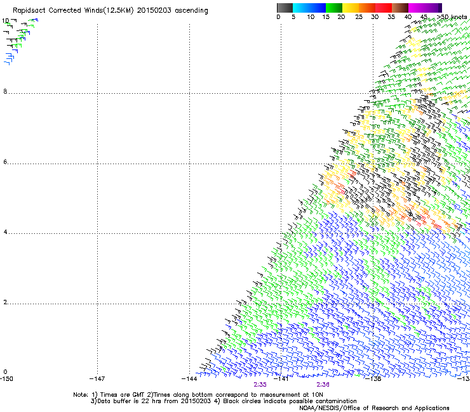Click the orange 25-30 knots color swatch
The height and width of the screenshot is (412, 470).
[367, 8]
